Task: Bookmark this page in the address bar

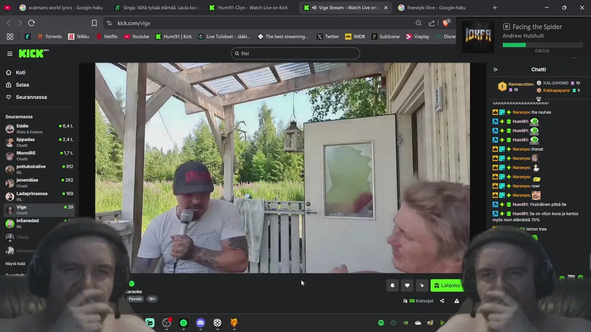Action: 94,23
